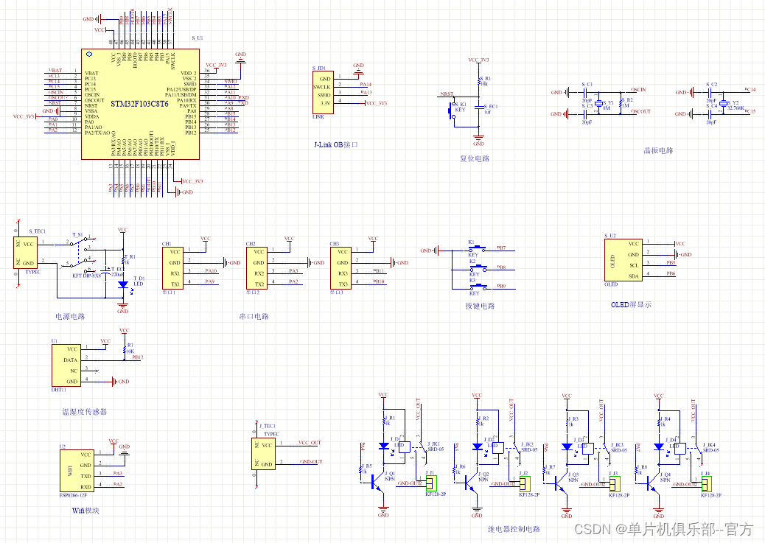Click the U1 DHT11 sensor block

(x=66, y=365)
